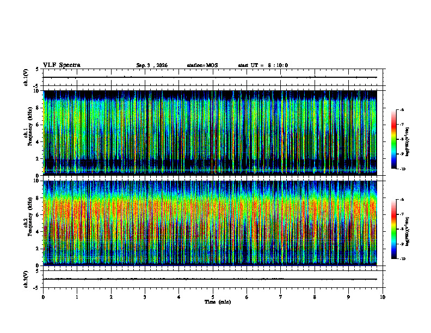431x333 pixels.
Task: Click the ch.3(V) waveform strip at bottom
Action: (x=213, y=279)
